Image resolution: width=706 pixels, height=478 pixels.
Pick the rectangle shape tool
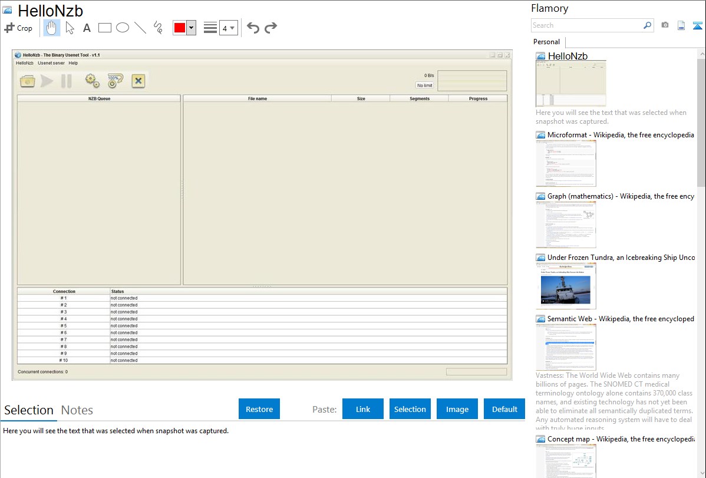click(x=104, y=28)
